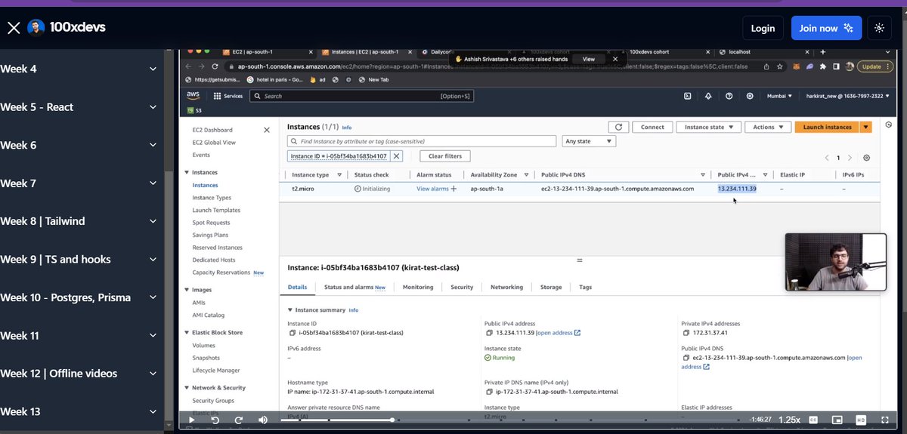Play the video with the play button
Viewport: 907px width, 434px height.
coord(192,420)
